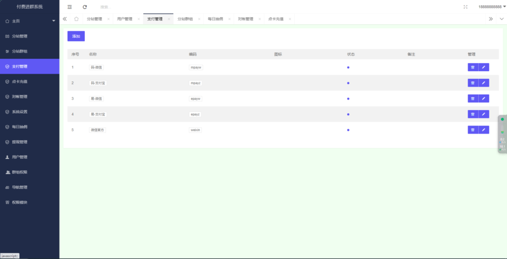This screenshot has height=259, width=507.
Task: Close the 点卡充值 tab
Action: point(289,19)
